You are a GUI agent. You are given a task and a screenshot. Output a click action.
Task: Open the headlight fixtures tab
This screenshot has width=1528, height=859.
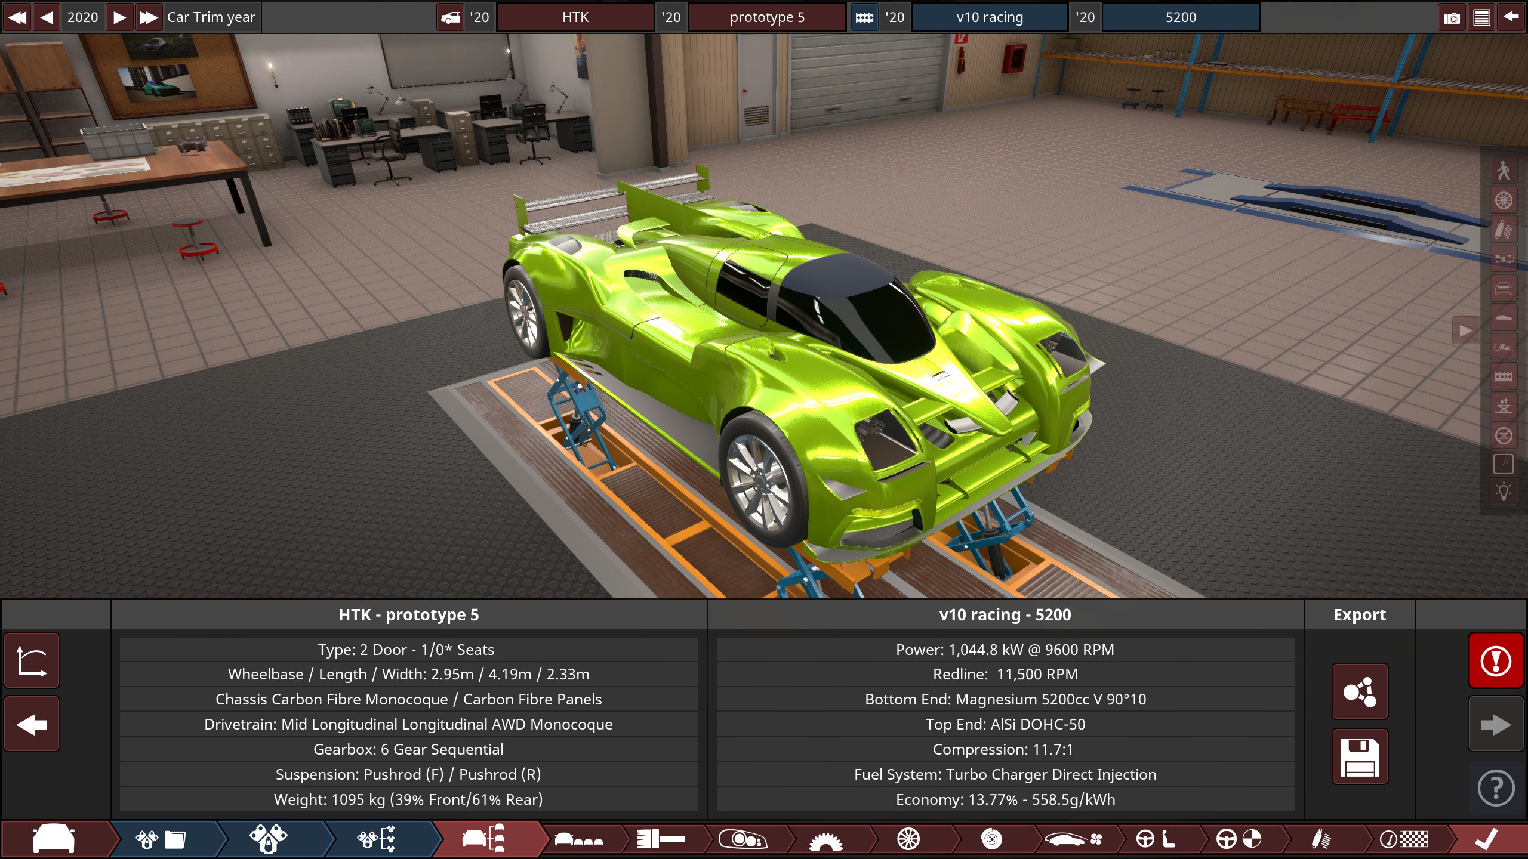(743, 840)
